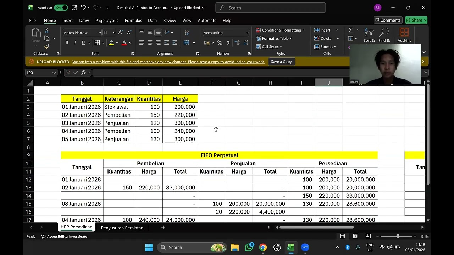Toggle Underline formatting
The image size is (454, 255).
point(83,42)
